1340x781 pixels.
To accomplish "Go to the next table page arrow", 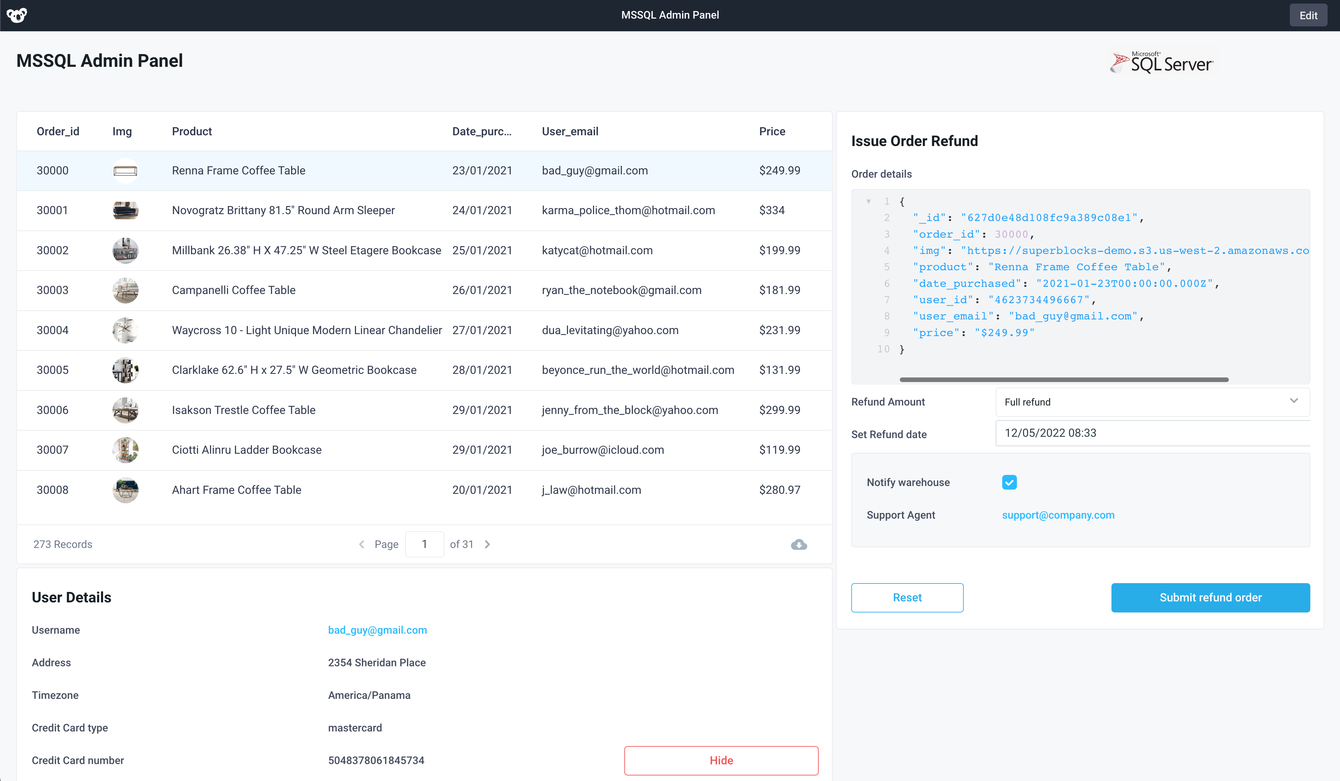I will coord(487,544).
